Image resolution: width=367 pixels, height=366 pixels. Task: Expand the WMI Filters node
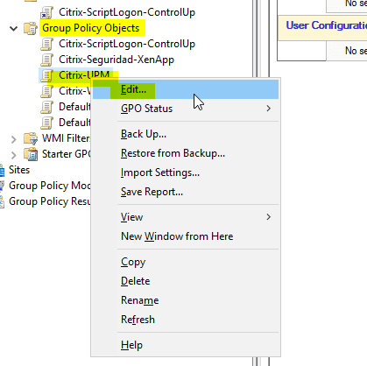pyautogui.click(x=14, y=139)
